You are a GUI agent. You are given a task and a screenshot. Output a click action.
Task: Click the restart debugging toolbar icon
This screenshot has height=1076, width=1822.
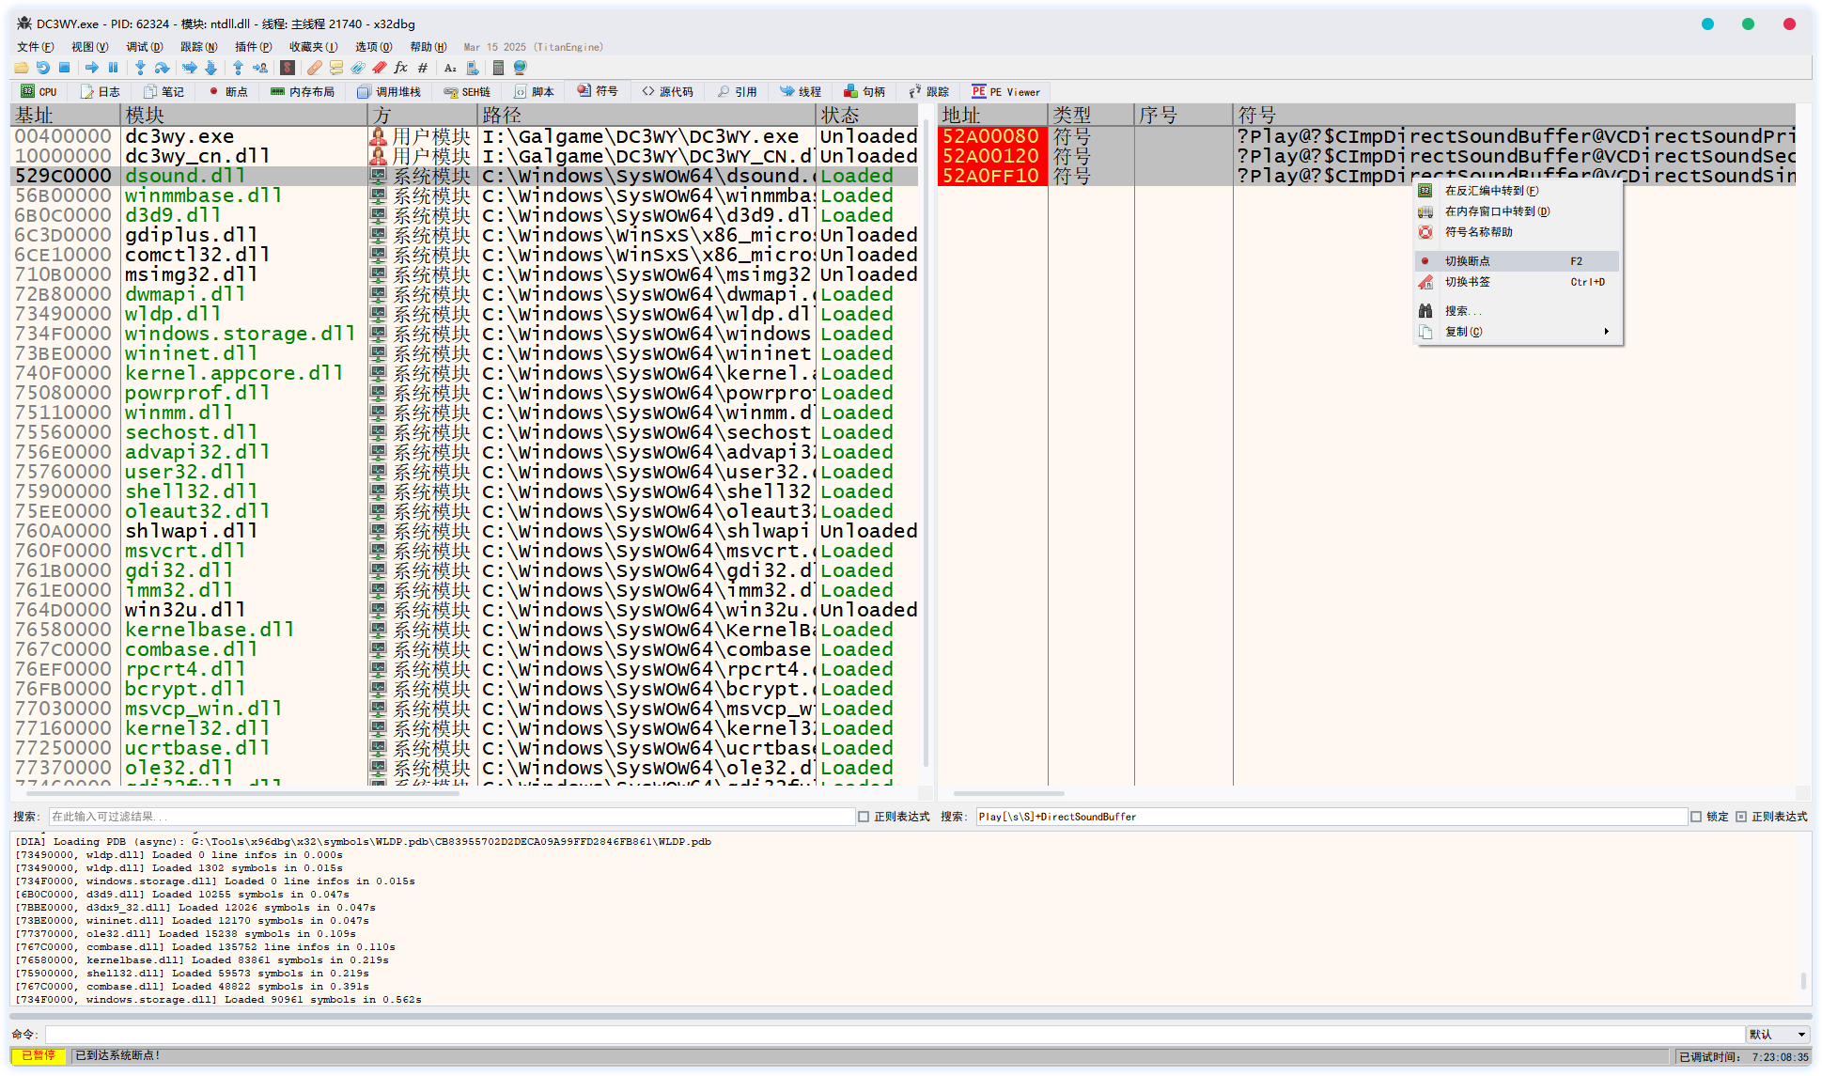(x=43, y=68)
